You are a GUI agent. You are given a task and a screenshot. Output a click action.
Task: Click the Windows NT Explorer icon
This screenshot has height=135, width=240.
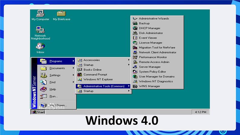(80, 79)
